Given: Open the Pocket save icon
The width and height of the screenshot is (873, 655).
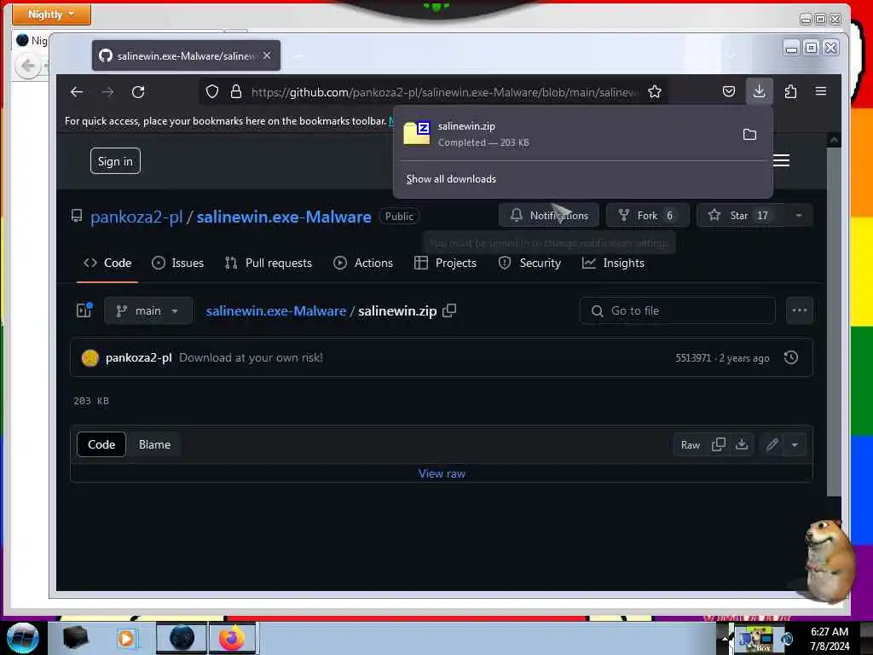Looking at the screenshot, I should [x=729, y=91].
